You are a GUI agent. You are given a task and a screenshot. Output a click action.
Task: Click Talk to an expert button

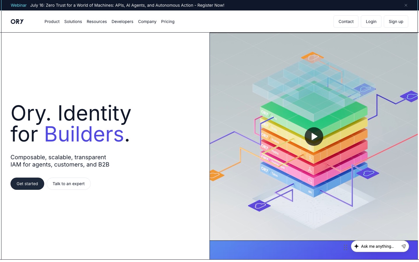pos(69,184)
